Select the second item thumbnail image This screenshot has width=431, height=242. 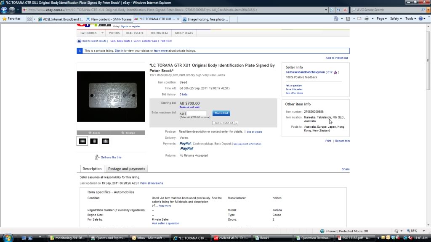point(94,141)
